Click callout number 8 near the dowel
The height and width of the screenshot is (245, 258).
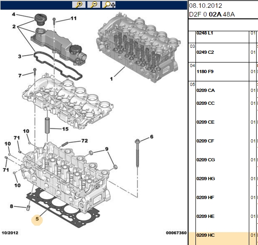[11, 206]
